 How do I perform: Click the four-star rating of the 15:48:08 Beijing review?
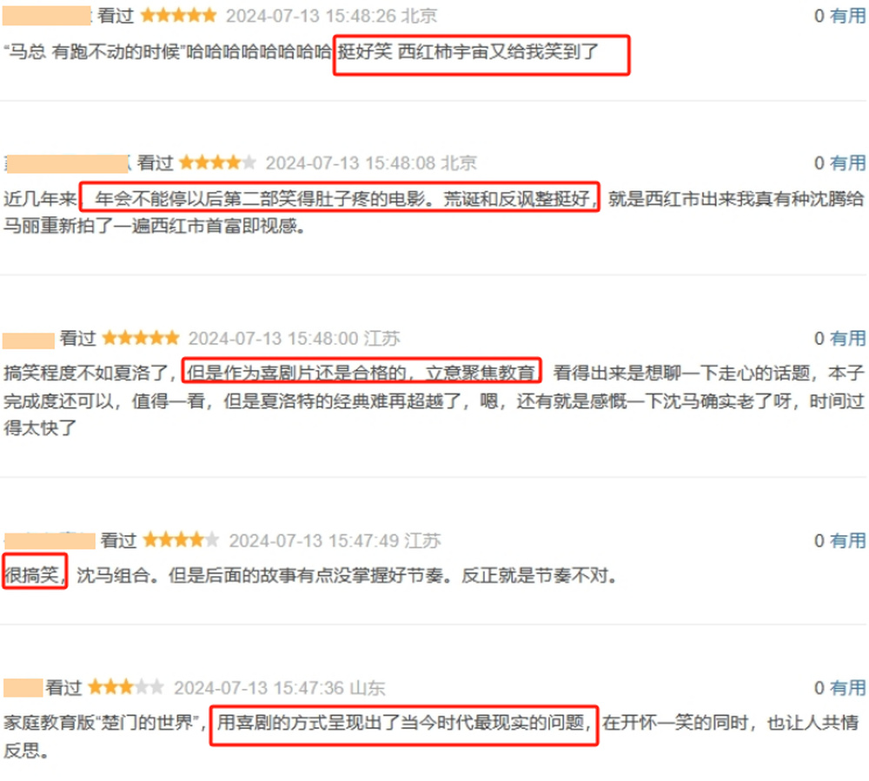218,162
